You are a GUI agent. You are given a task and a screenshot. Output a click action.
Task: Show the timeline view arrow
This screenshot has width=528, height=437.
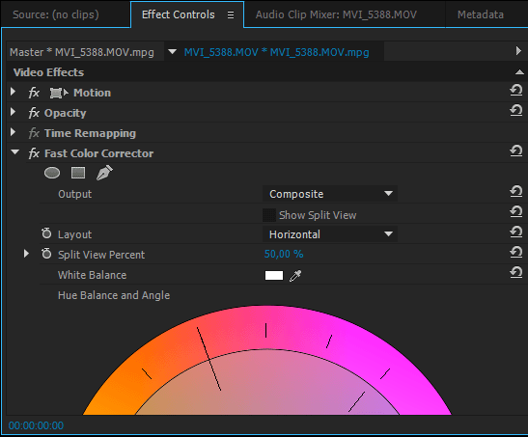click(x=518, y=51)
